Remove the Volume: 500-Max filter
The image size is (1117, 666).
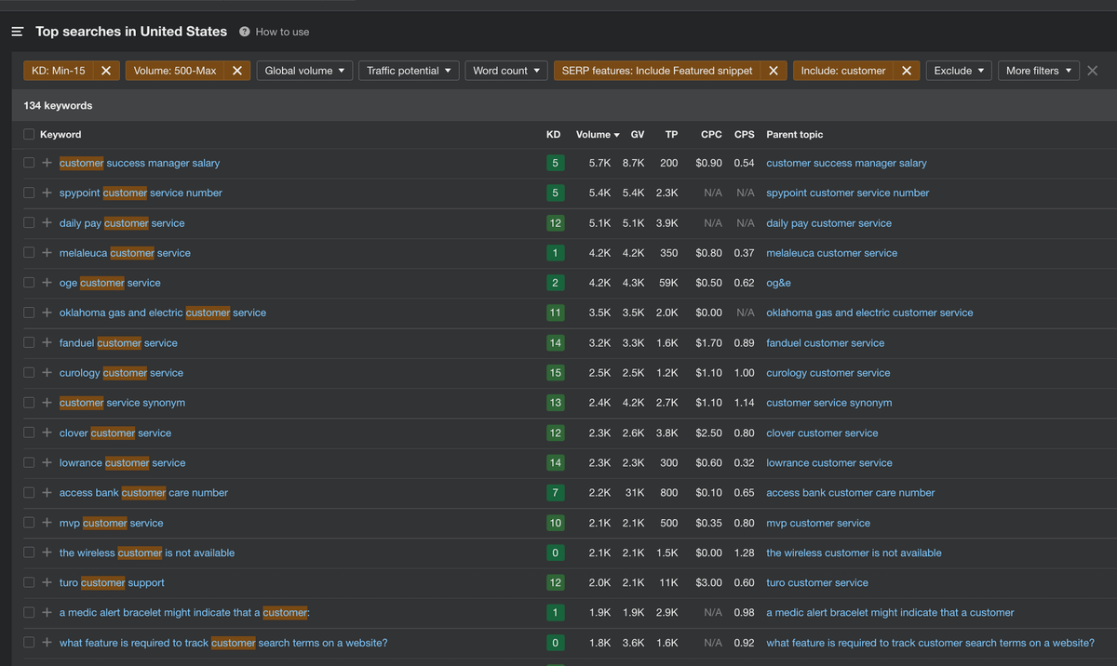(237, 71)
